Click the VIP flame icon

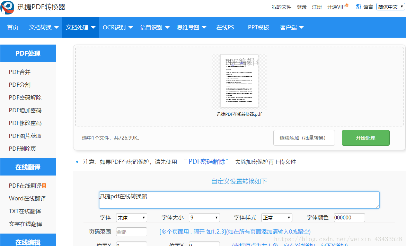[x=347, y=5]
